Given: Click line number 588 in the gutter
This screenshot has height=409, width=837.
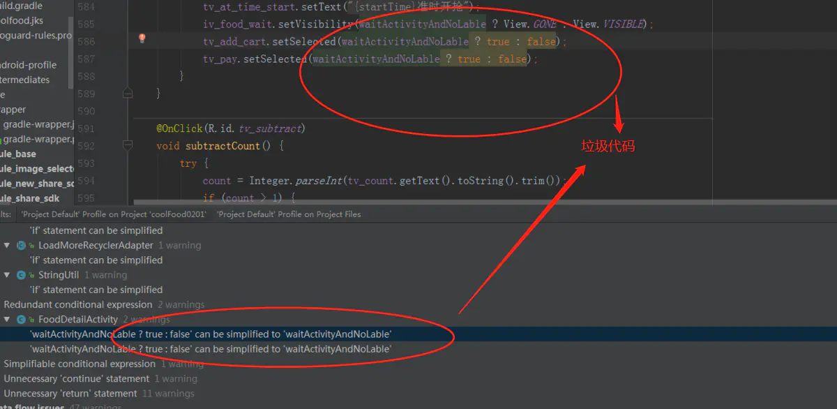Looking at the screenshot, I should click(86, 76).
